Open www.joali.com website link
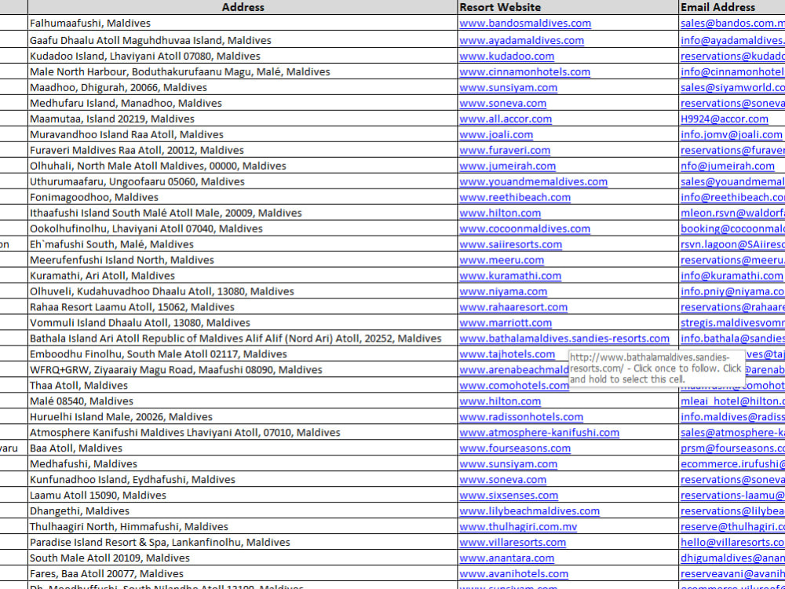Viewport: 785px width, 589px height. point(496,134)
